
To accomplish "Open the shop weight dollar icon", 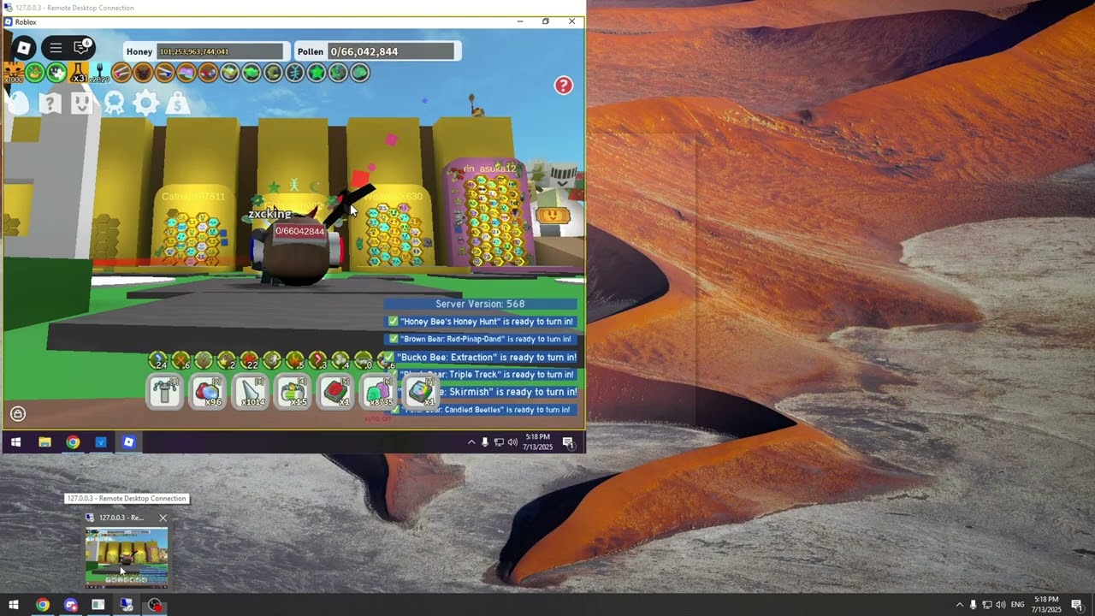I will 177,104.
